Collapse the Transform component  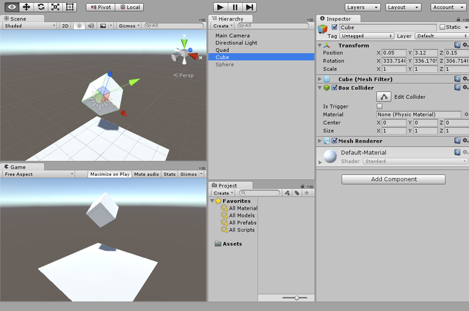pos(319,46)
